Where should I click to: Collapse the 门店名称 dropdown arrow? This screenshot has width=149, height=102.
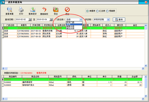(81, 20)
